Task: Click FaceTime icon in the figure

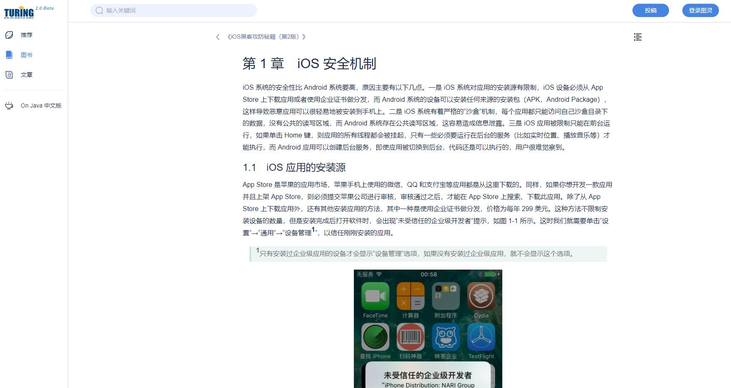Action: pos(375,296)
